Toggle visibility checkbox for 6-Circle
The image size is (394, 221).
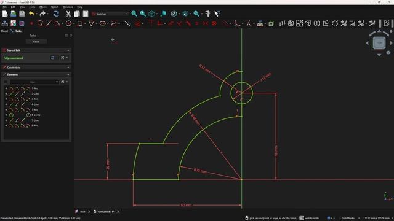[x=6, y=115]
